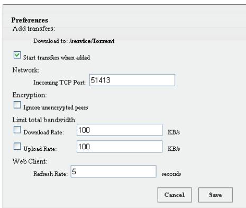246x208 pixels.
Task: Click the seconds unit text
Action: (x=171, y=174)
